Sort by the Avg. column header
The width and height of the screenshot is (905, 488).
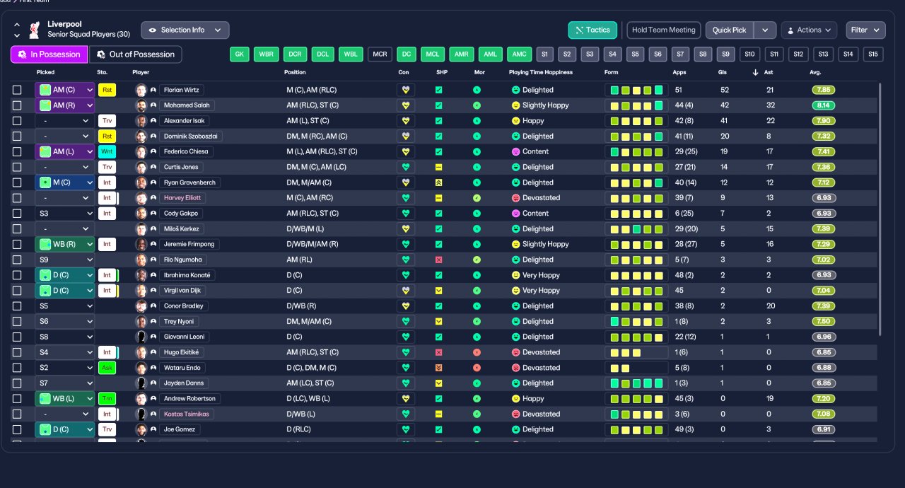[x=815, y=72]
